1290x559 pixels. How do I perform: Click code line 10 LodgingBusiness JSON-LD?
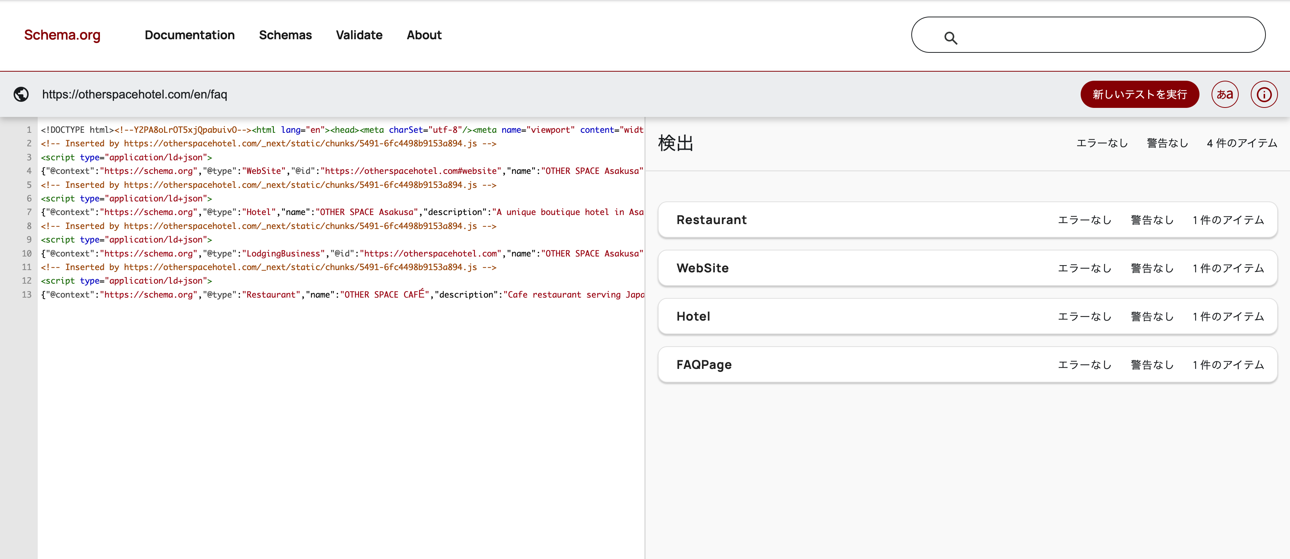pos(341,253)
